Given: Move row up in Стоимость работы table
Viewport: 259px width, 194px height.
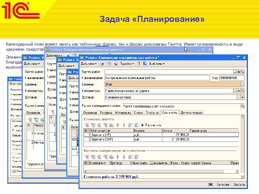Looking at the screenshot, I should tap(118, 125).
